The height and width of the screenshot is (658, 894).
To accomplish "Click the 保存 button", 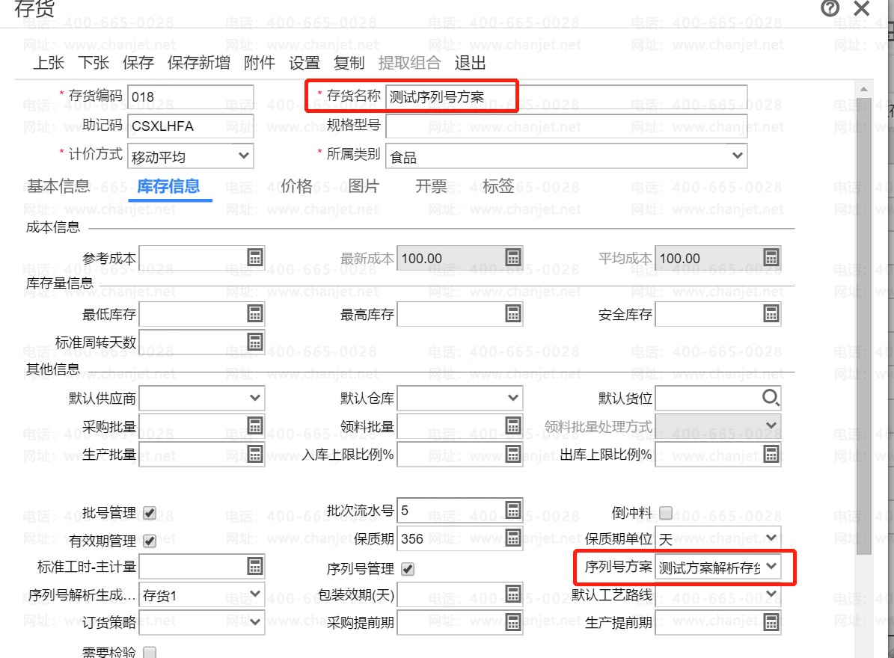I will click(138, 63).
